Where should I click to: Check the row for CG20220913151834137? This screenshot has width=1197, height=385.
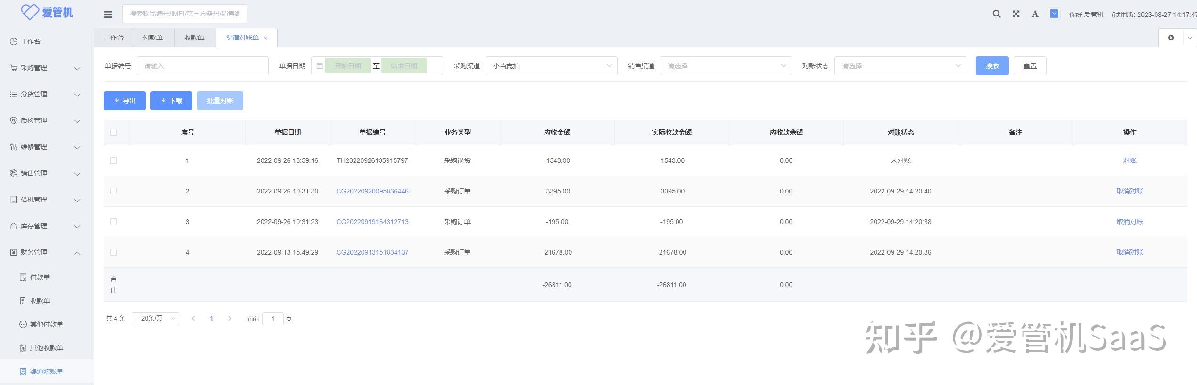pos(114,252)
